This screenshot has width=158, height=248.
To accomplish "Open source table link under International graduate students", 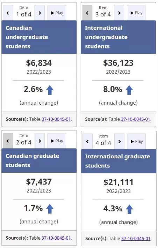I will coord(136,238).
